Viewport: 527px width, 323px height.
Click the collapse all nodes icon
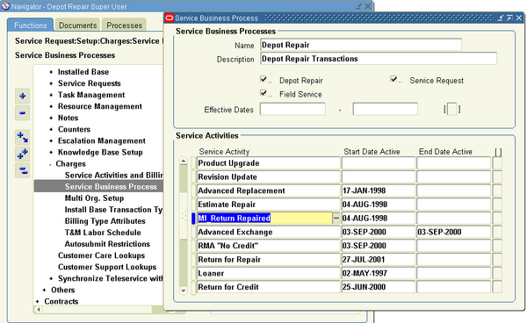(x=23, y=170)
